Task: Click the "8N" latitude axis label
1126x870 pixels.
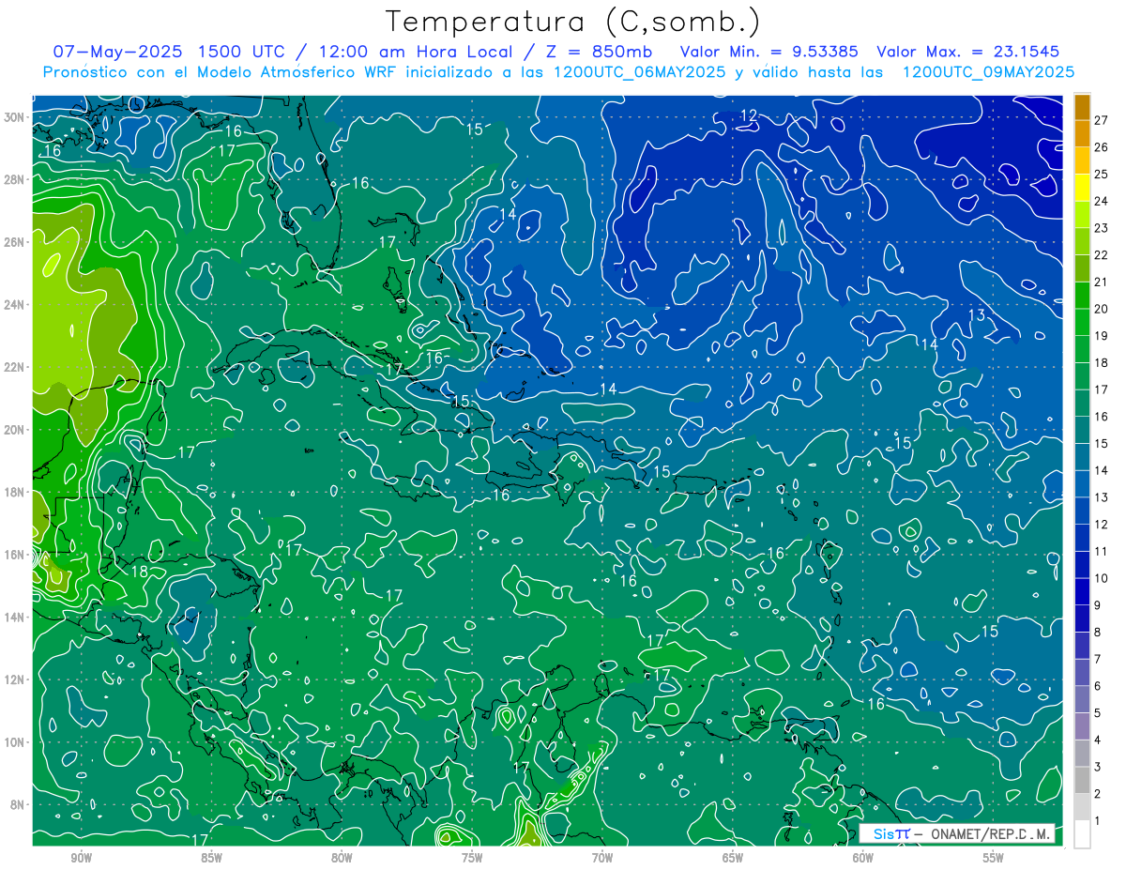Action: [x=17, y=804]
